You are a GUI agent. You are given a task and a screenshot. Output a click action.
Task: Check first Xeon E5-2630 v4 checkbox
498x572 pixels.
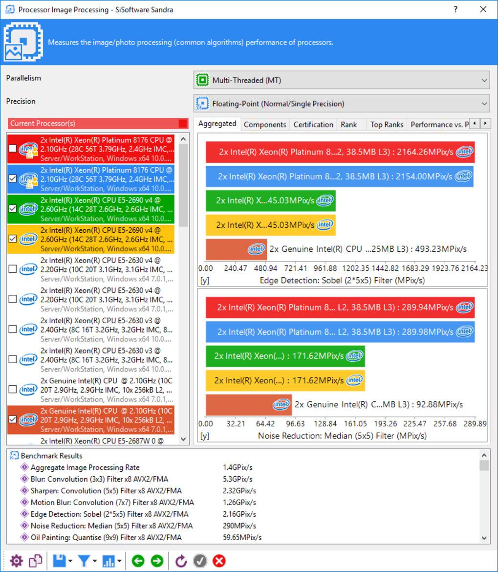coord(12,269)
